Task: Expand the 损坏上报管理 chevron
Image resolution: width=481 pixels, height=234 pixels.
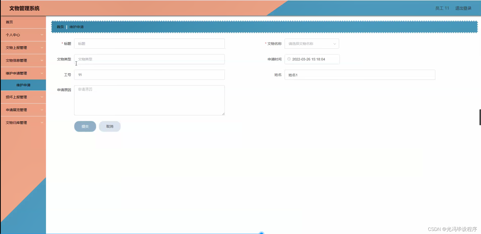Action: tap(42, 97)
